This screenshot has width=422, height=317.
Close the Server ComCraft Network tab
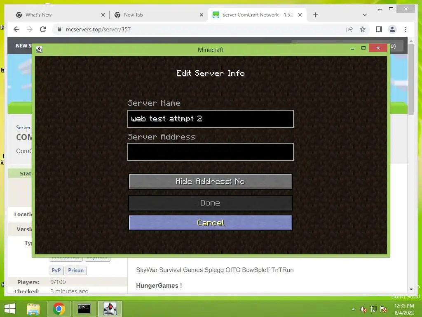[300, 15]
